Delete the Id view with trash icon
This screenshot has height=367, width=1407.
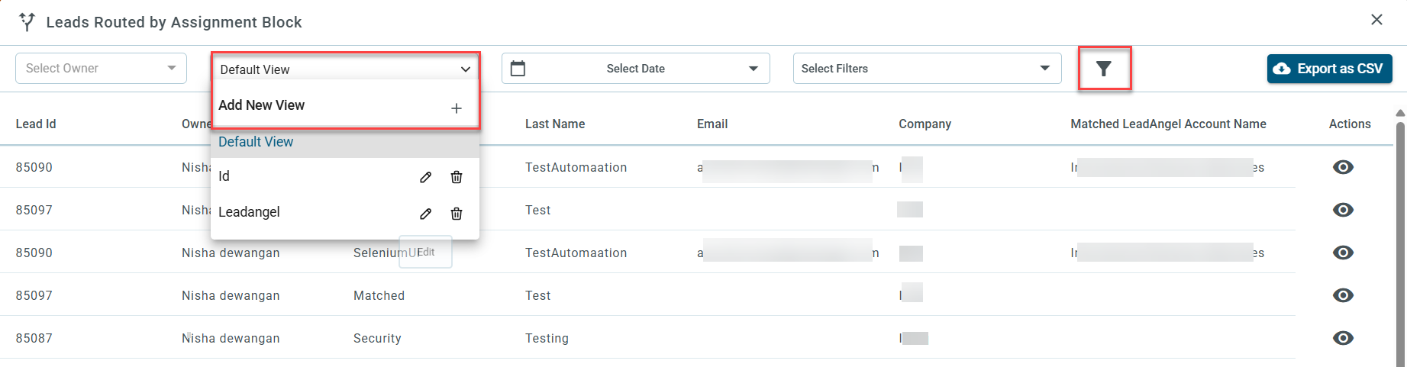(x=457, y=177)
